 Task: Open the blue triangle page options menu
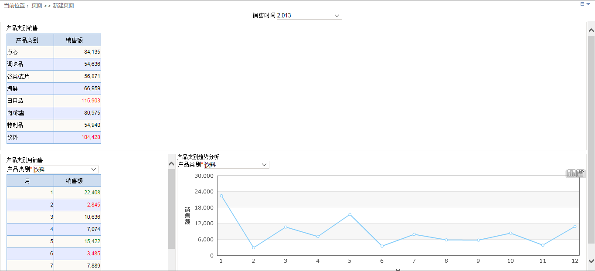point(588,4)
